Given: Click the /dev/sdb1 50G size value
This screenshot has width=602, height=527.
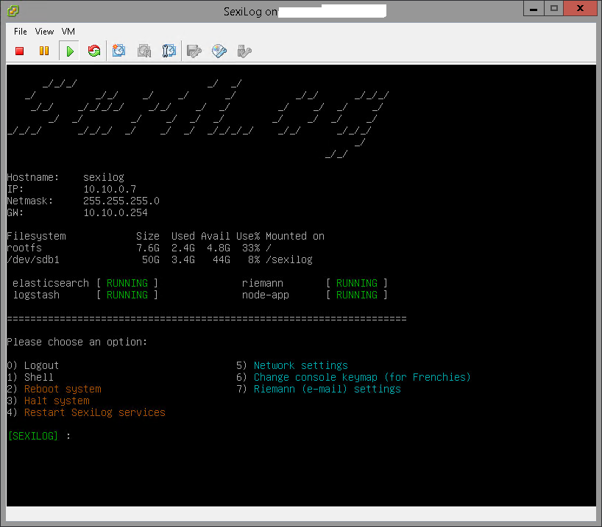Looking at the screenshot, I should click(x=150, y=260).
